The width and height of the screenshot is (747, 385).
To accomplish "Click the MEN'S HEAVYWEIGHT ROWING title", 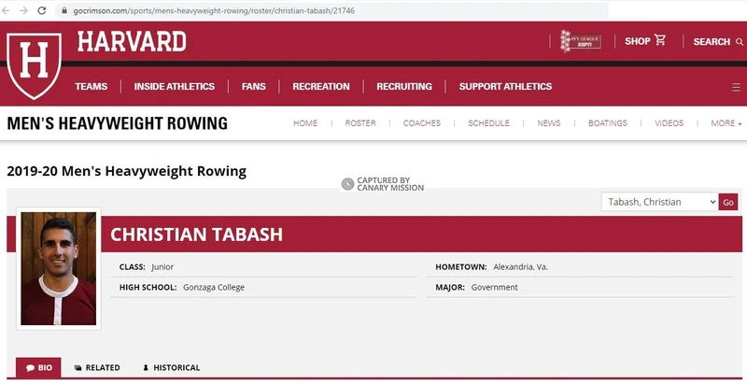I will tap(118, 123).
